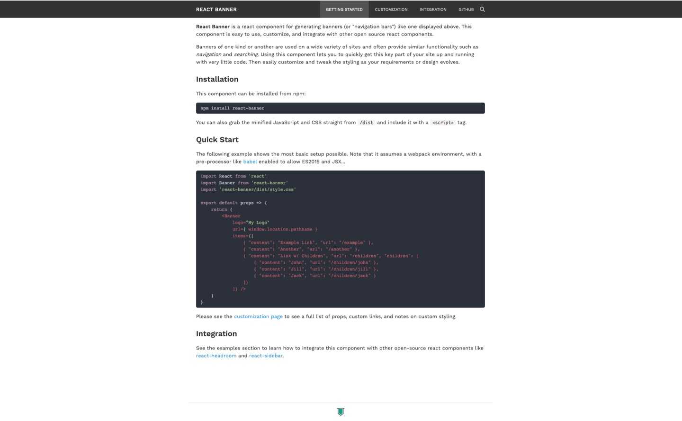The width and height of the screenshot is (682, 421).
Task: Click the import 'react-banner/dist/style.css' line
Action: [248, 189]
